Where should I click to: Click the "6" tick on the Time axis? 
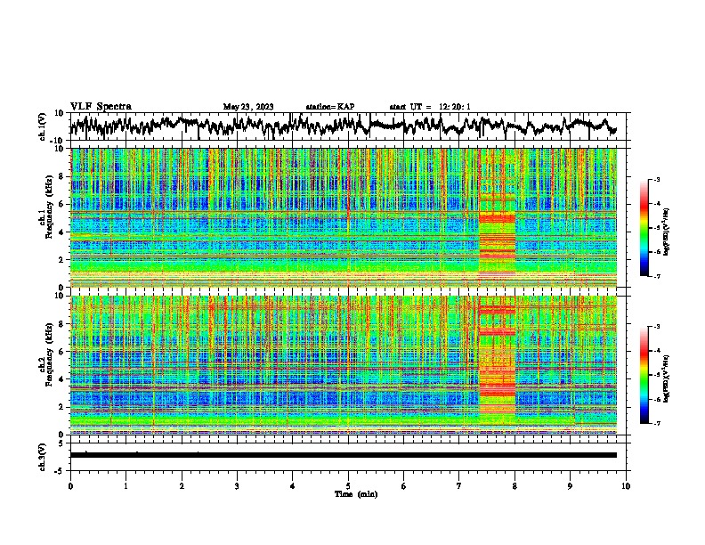[x=403, y=486]
